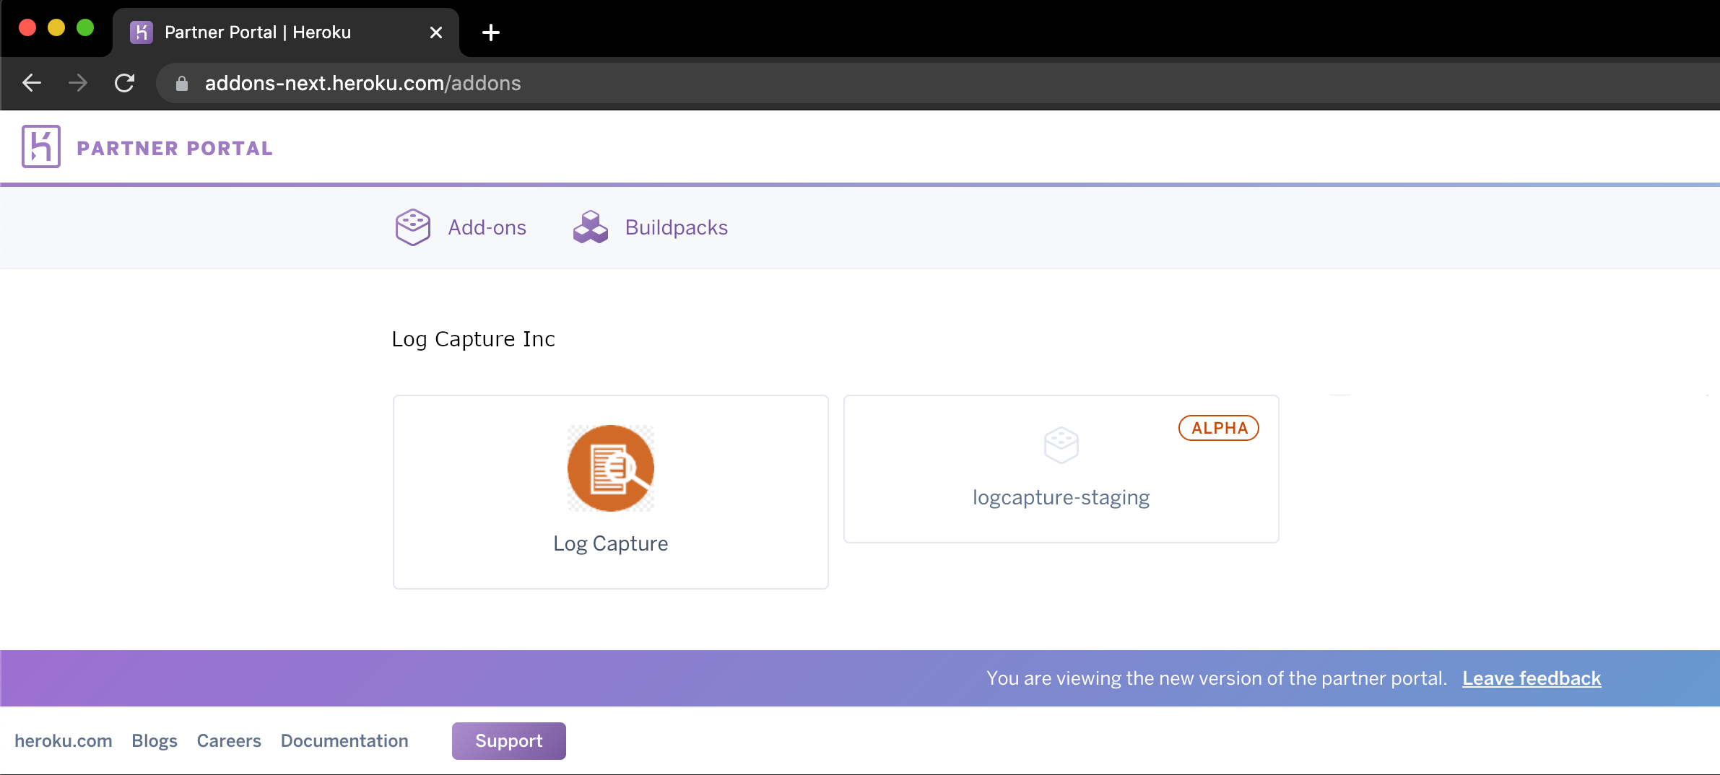1720x775 pixels.
Task: Click the purple Support button
Action: click(x=509, y=740)
